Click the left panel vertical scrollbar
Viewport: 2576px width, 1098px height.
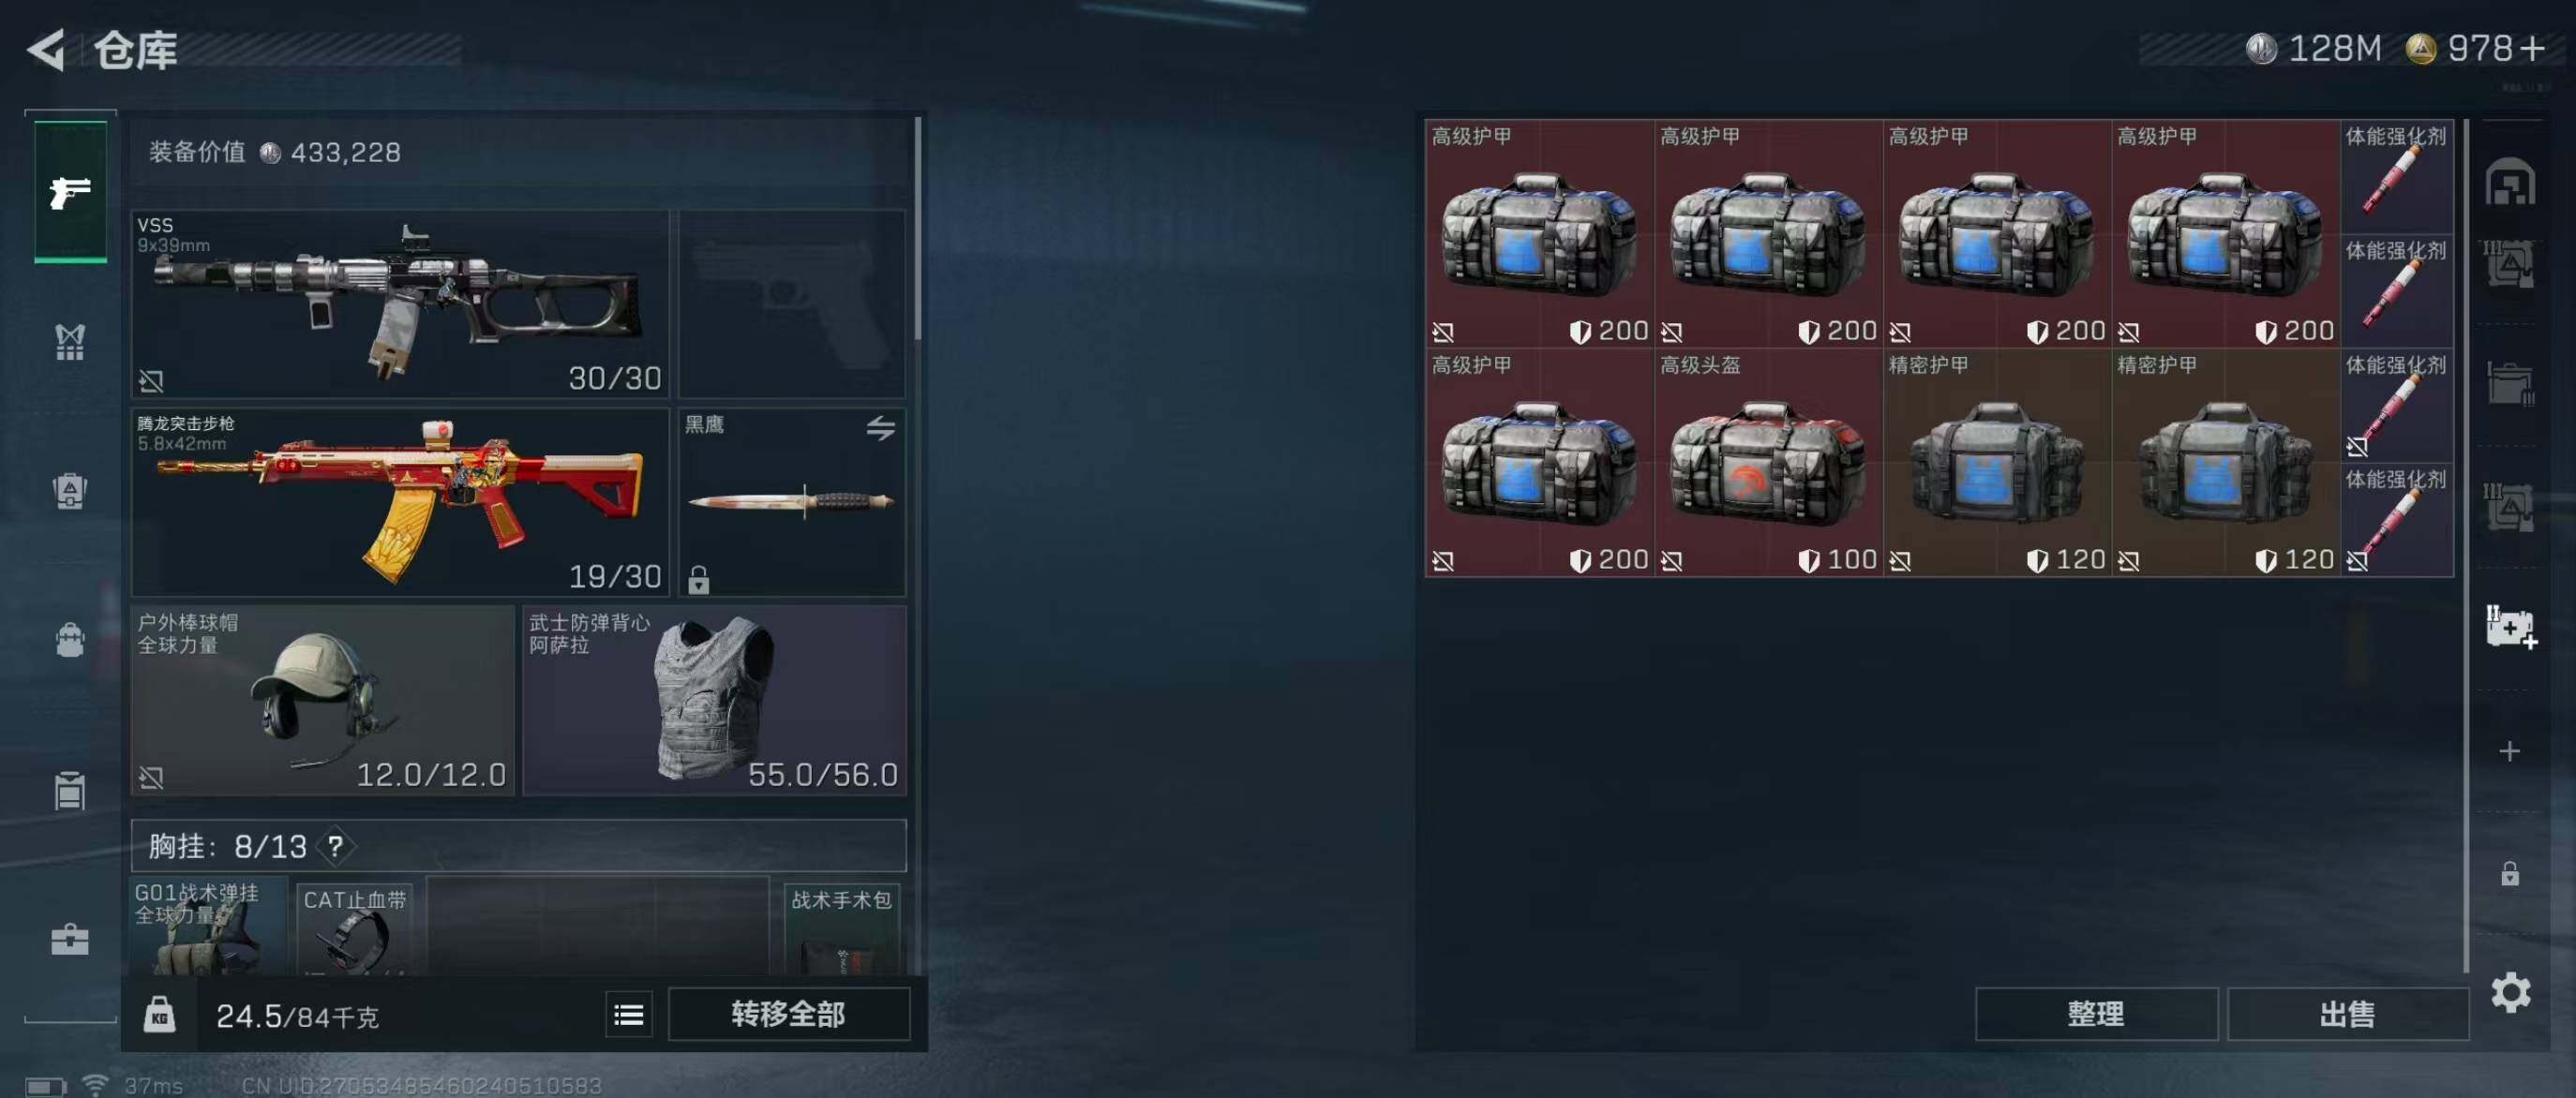[917, 230]
